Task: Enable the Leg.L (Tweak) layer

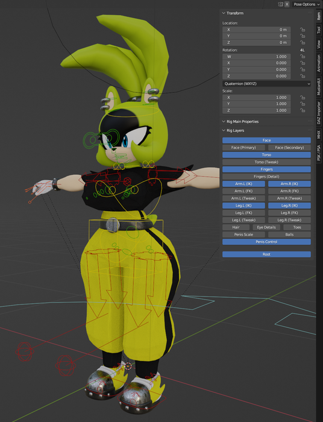Action: 243,220
